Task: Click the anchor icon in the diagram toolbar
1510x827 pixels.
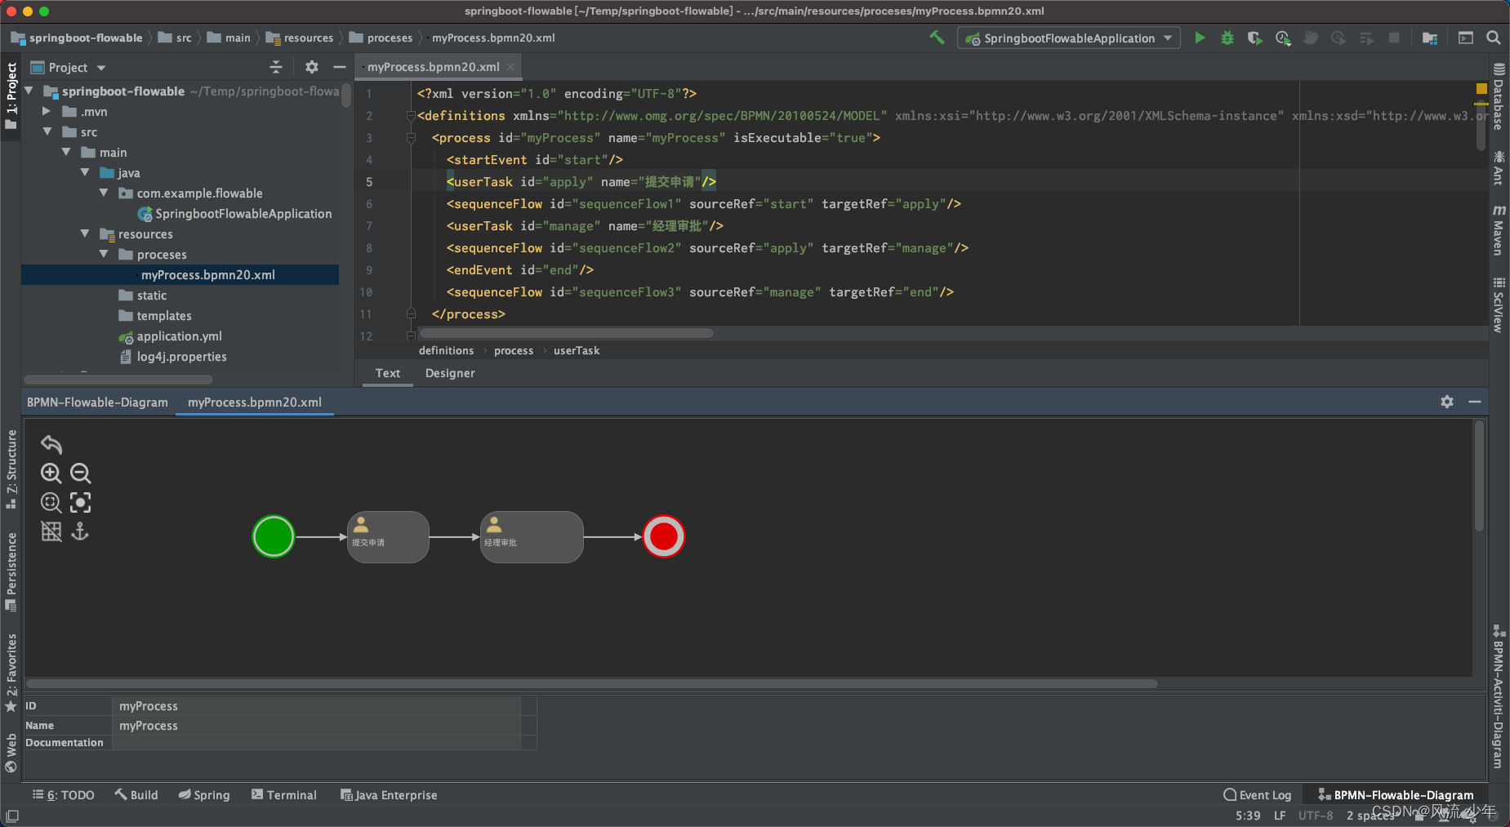Action: [80, 531]
